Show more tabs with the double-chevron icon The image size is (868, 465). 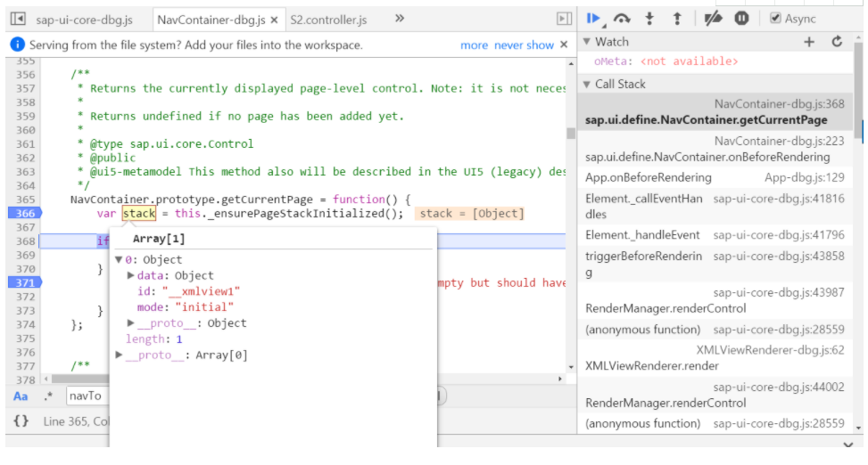[399, 19]
